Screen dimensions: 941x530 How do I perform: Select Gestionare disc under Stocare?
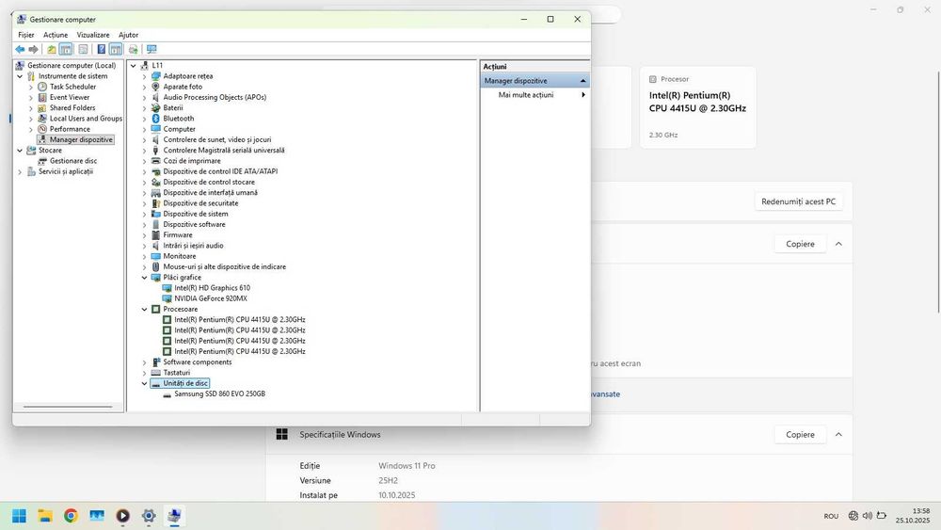[73, 161]
